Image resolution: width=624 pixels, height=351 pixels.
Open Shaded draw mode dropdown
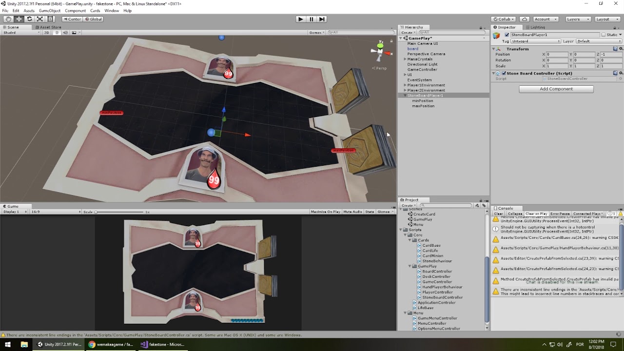(20, 33)
